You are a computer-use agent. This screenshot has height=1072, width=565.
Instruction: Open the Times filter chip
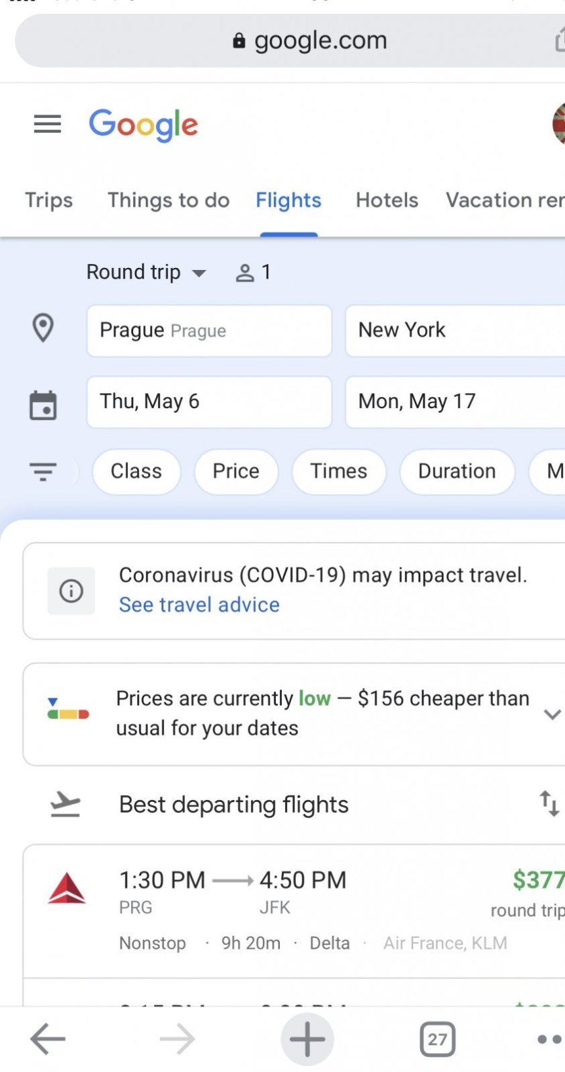(x=338, y=471)
